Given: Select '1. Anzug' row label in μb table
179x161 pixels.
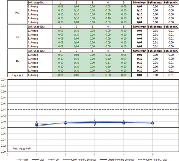Looking at the screenshot, I should [x=33, y=55].
